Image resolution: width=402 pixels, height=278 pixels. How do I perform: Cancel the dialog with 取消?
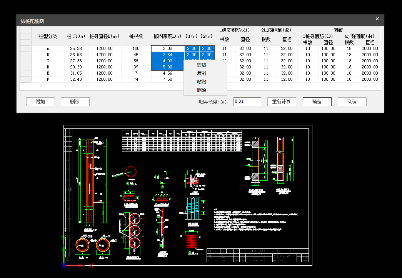[352, 102]
